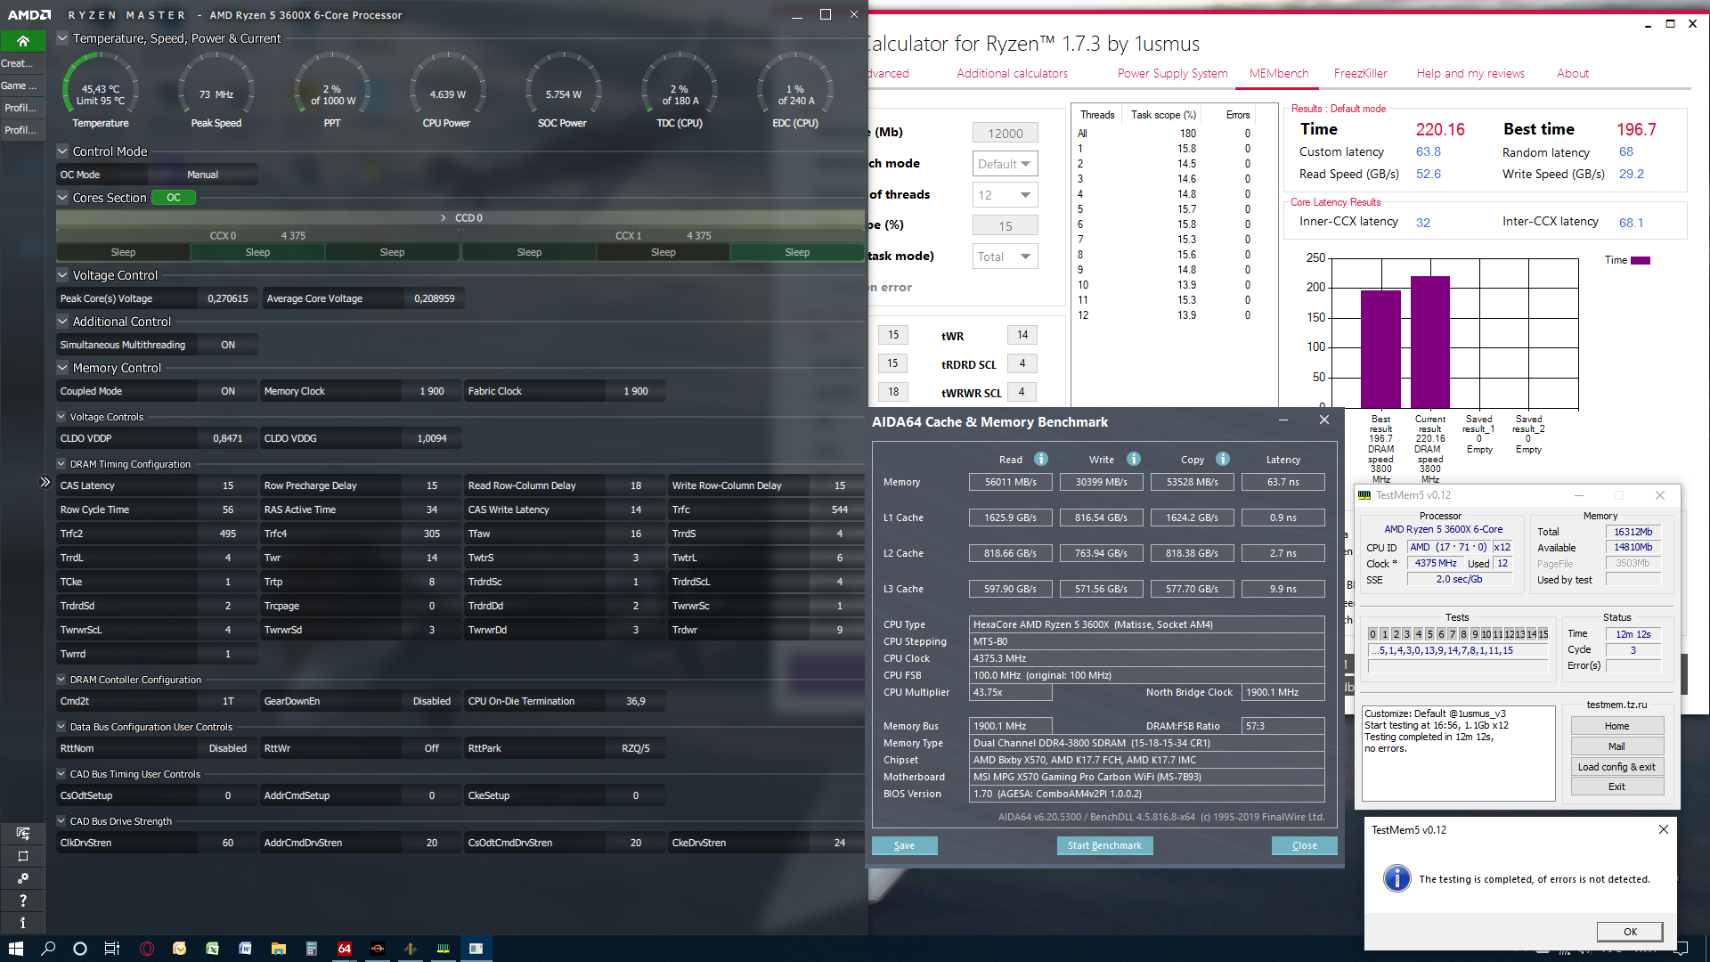Toggle Coupled Mode ON value
1710x962 pixels.
[x=228, y=392]
